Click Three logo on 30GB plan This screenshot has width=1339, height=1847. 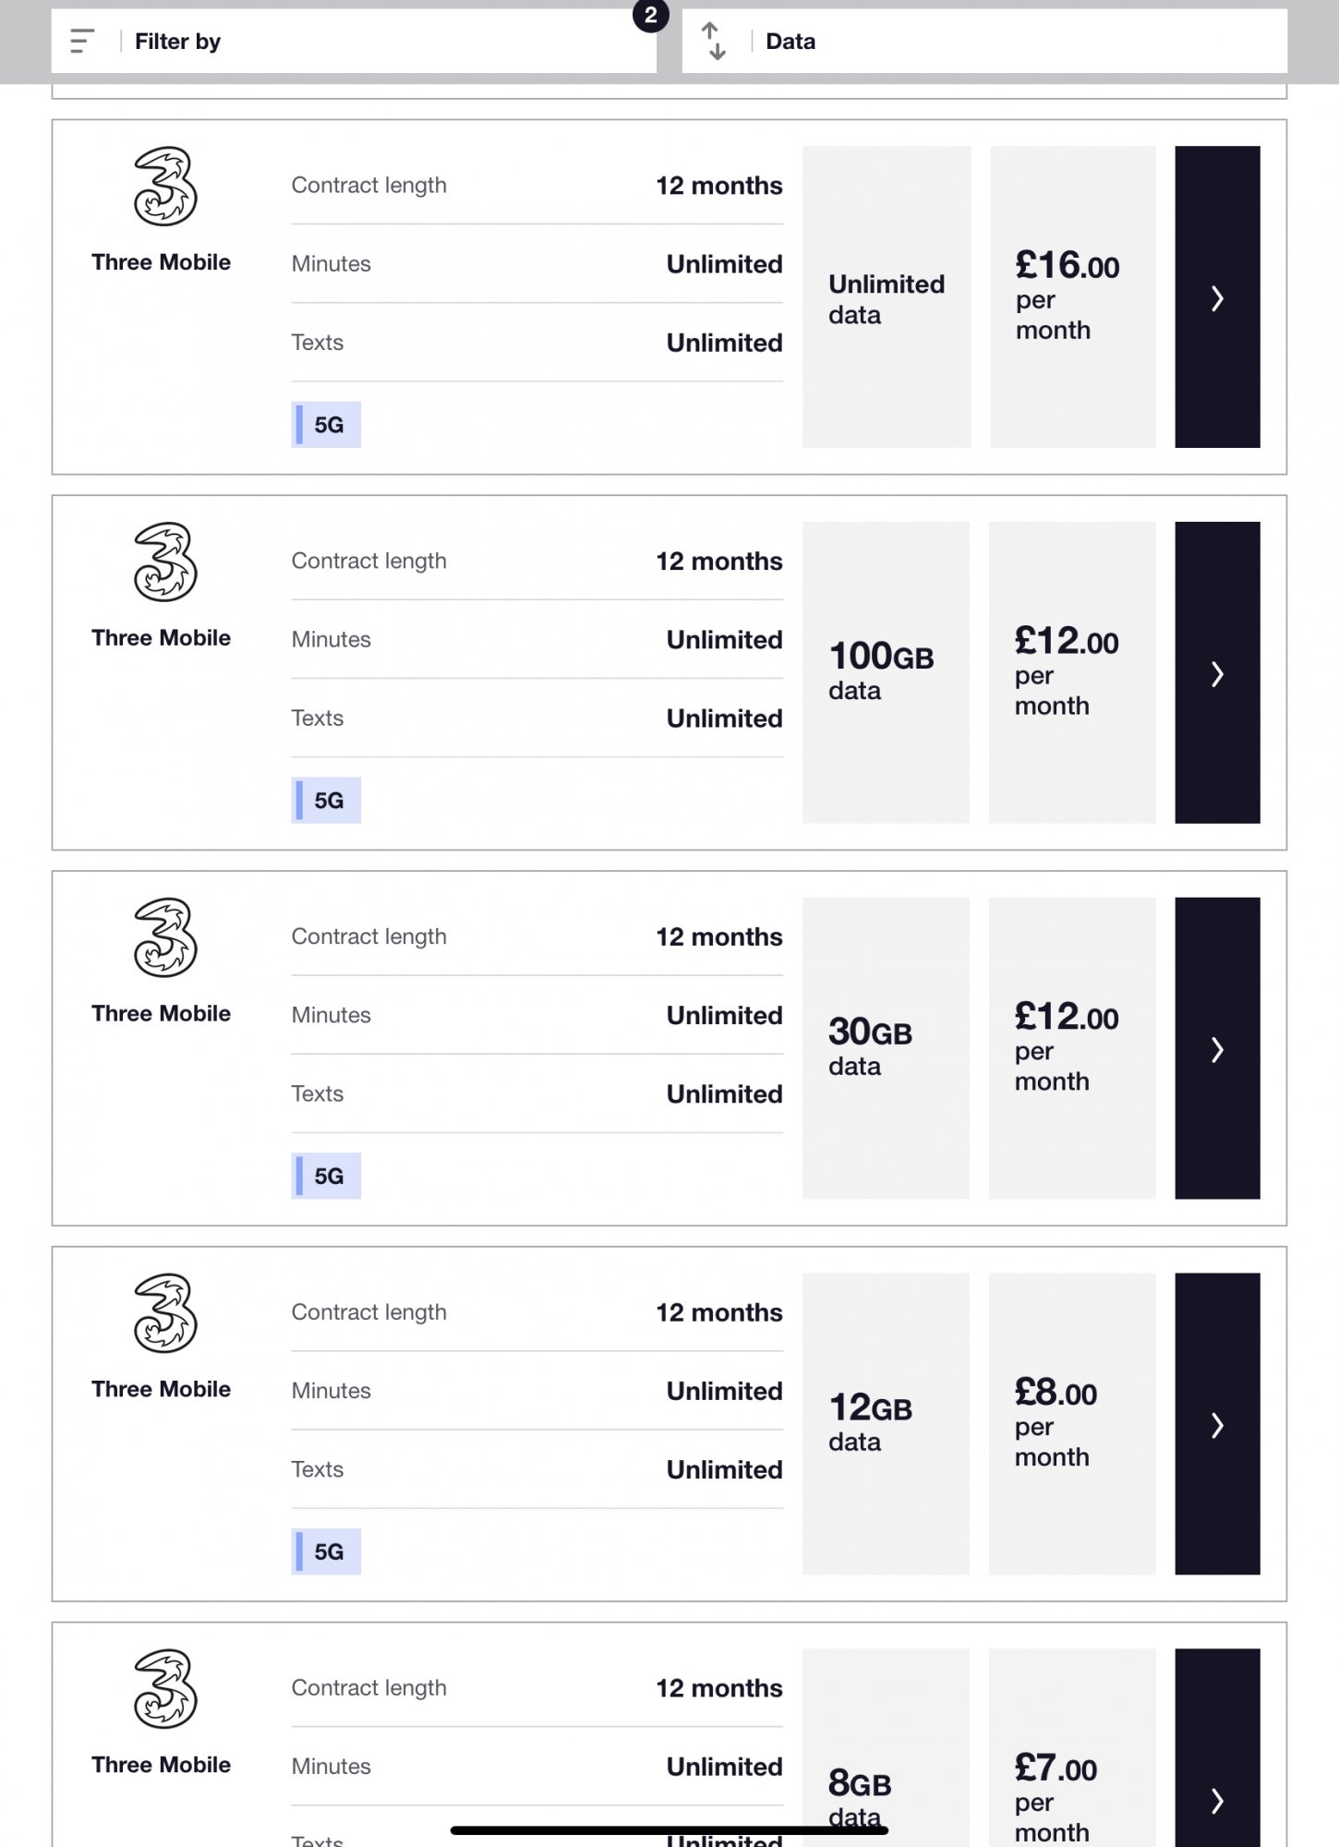pyautogui.click(x=164, y=938)
